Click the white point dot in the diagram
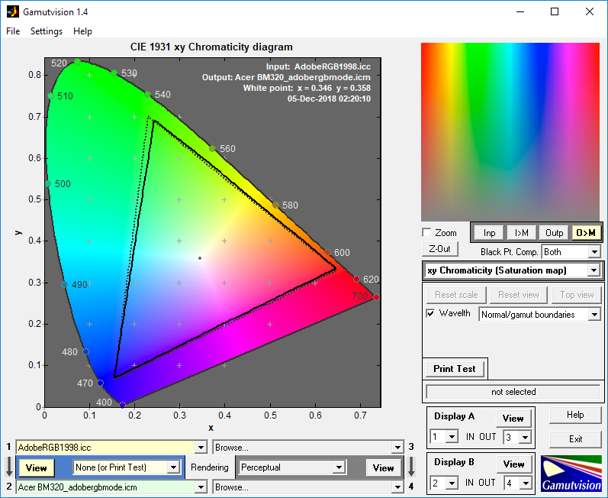This screenshot has height=498, width=608. coord(200,258)
